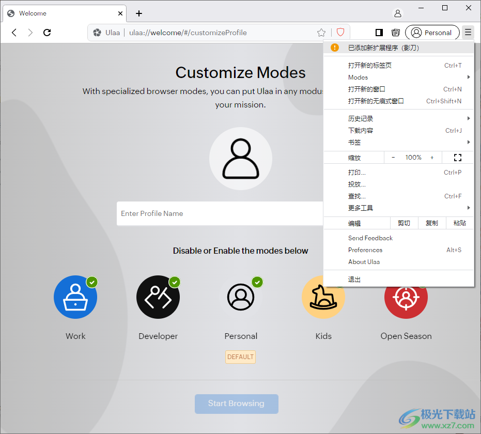Image resolution: width=481 pixels, height=434 pixels.
Task: Select 打印... menu entry
Action: [398, 173]
